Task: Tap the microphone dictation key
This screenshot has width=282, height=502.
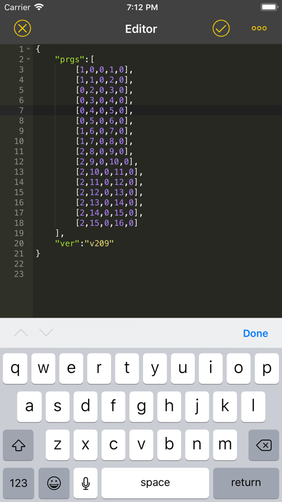Action: 86,483
